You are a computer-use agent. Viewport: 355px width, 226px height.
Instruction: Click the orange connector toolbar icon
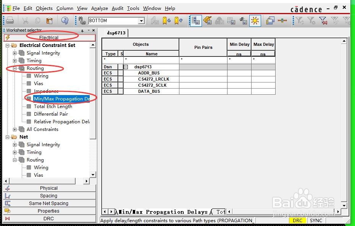282,21
